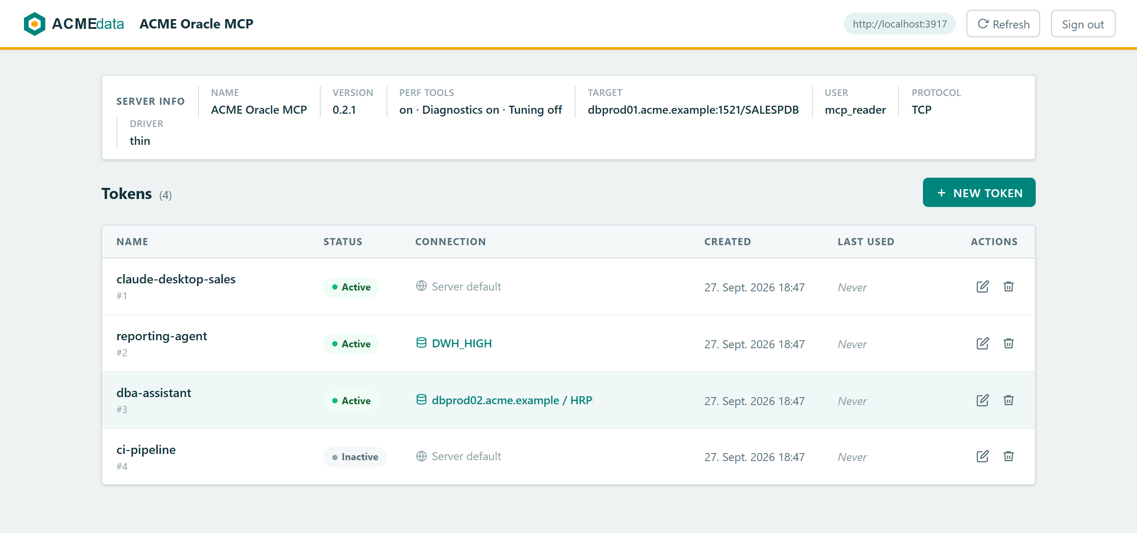This screenshot has height=533, width=1137.
Task: Select the ci-pipeline token name
Action: coord(146,450)
